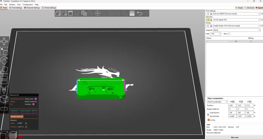Open the Supports dropdown
This screenshot has height=139, width=263.
coord(237,30)
